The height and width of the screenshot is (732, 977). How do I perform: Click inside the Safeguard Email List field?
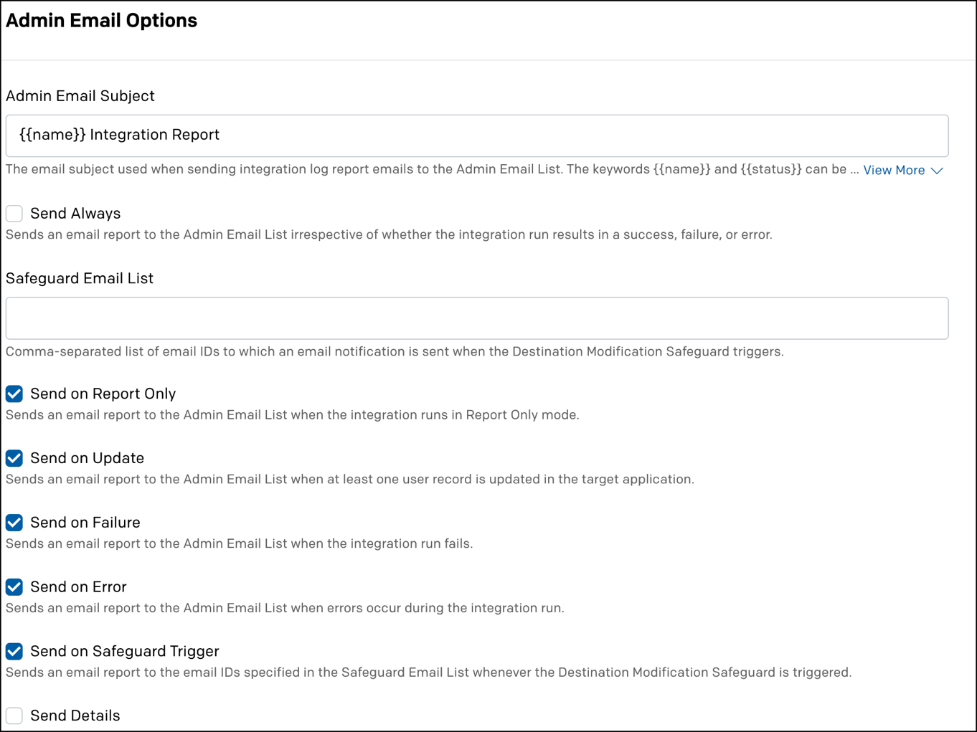(477, 318)
